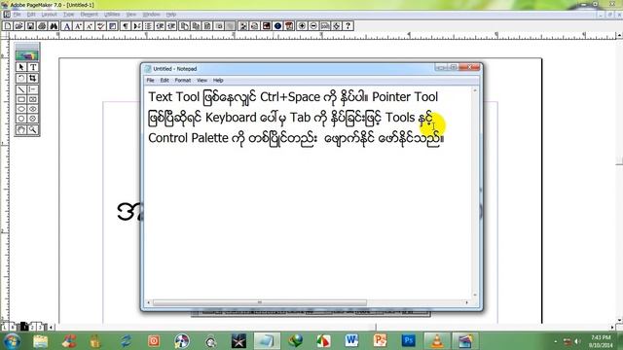Click the Help question mark toolbar icon
The width and height of the screenshot is (623, 350).
point(348,26)
